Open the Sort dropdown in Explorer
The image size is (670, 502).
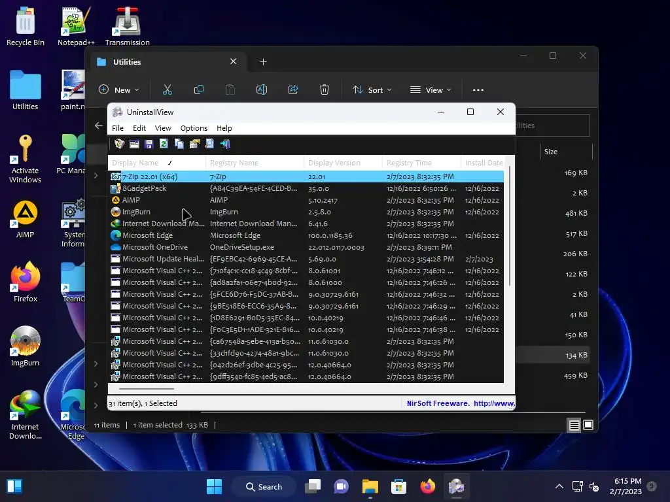coord(372,90)
